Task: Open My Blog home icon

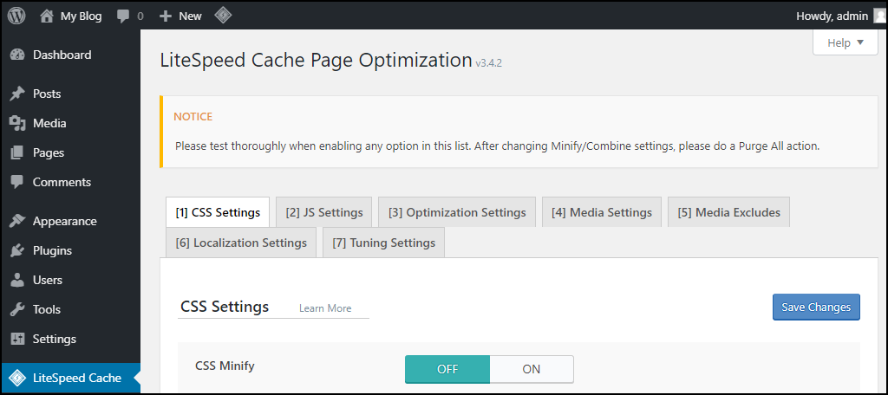Action: pos(47,16)
